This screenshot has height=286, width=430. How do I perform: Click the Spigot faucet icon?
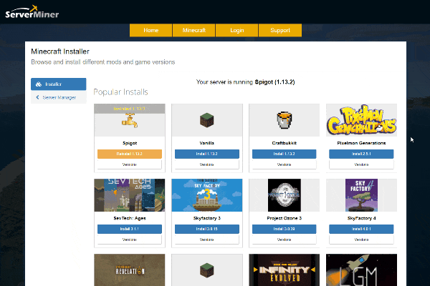(130, 121)
